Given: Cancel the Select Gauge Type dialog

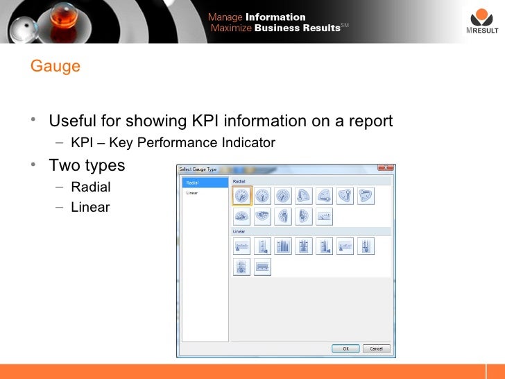Looking at the screenshot, I should (376, 348).
